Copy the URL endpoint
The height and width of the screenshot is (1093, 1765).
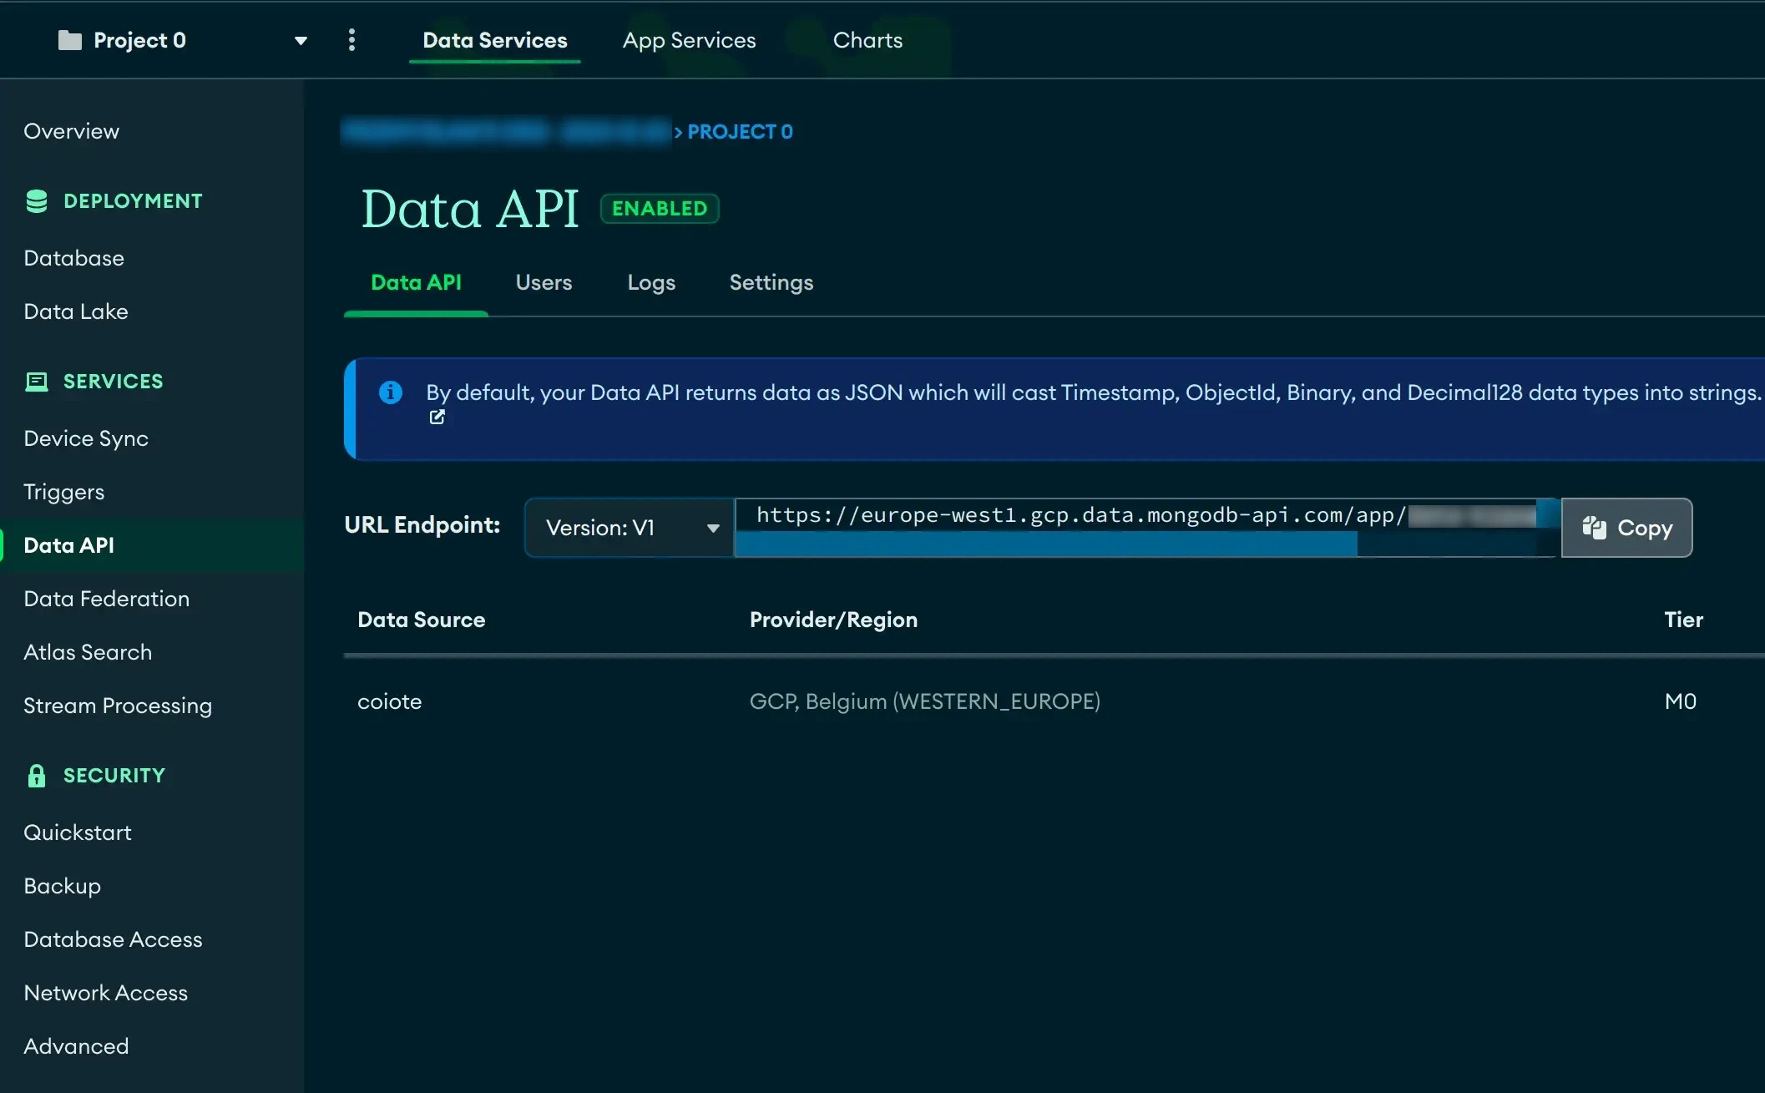point(1627,528)
